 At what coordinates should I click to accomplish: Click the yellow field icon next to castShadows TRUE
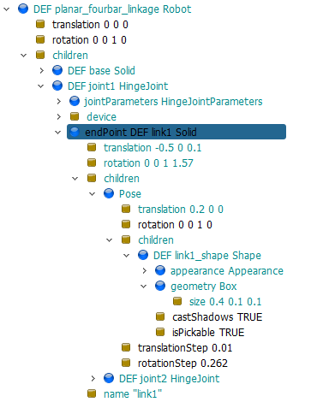click(x=160, y=316)
